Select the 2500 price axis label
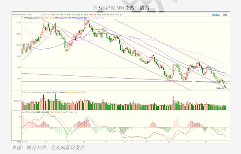This screenshot has width=241, height=154. pyautogui.click(x=19, y=45)
